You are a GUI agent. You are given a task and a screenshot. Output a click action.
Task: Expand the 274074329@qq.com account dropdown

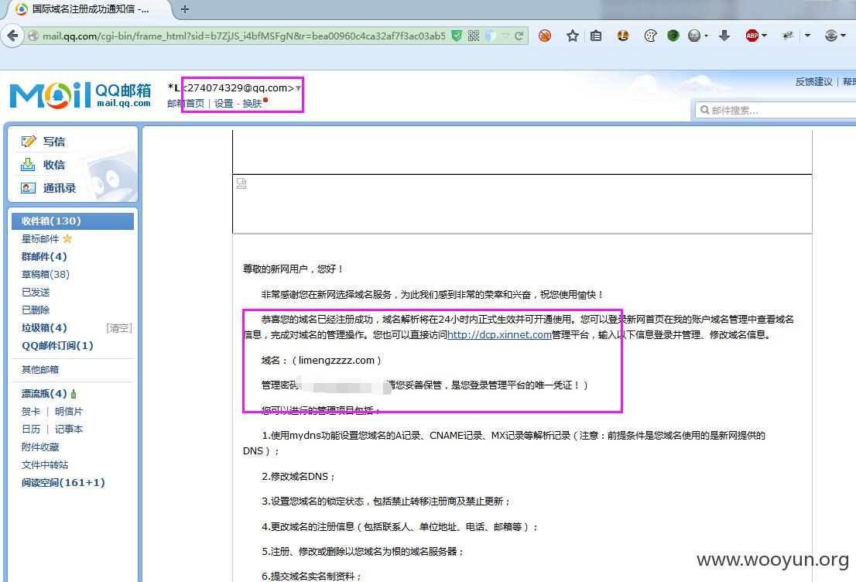pyautogui.click(x=299, y=88)
